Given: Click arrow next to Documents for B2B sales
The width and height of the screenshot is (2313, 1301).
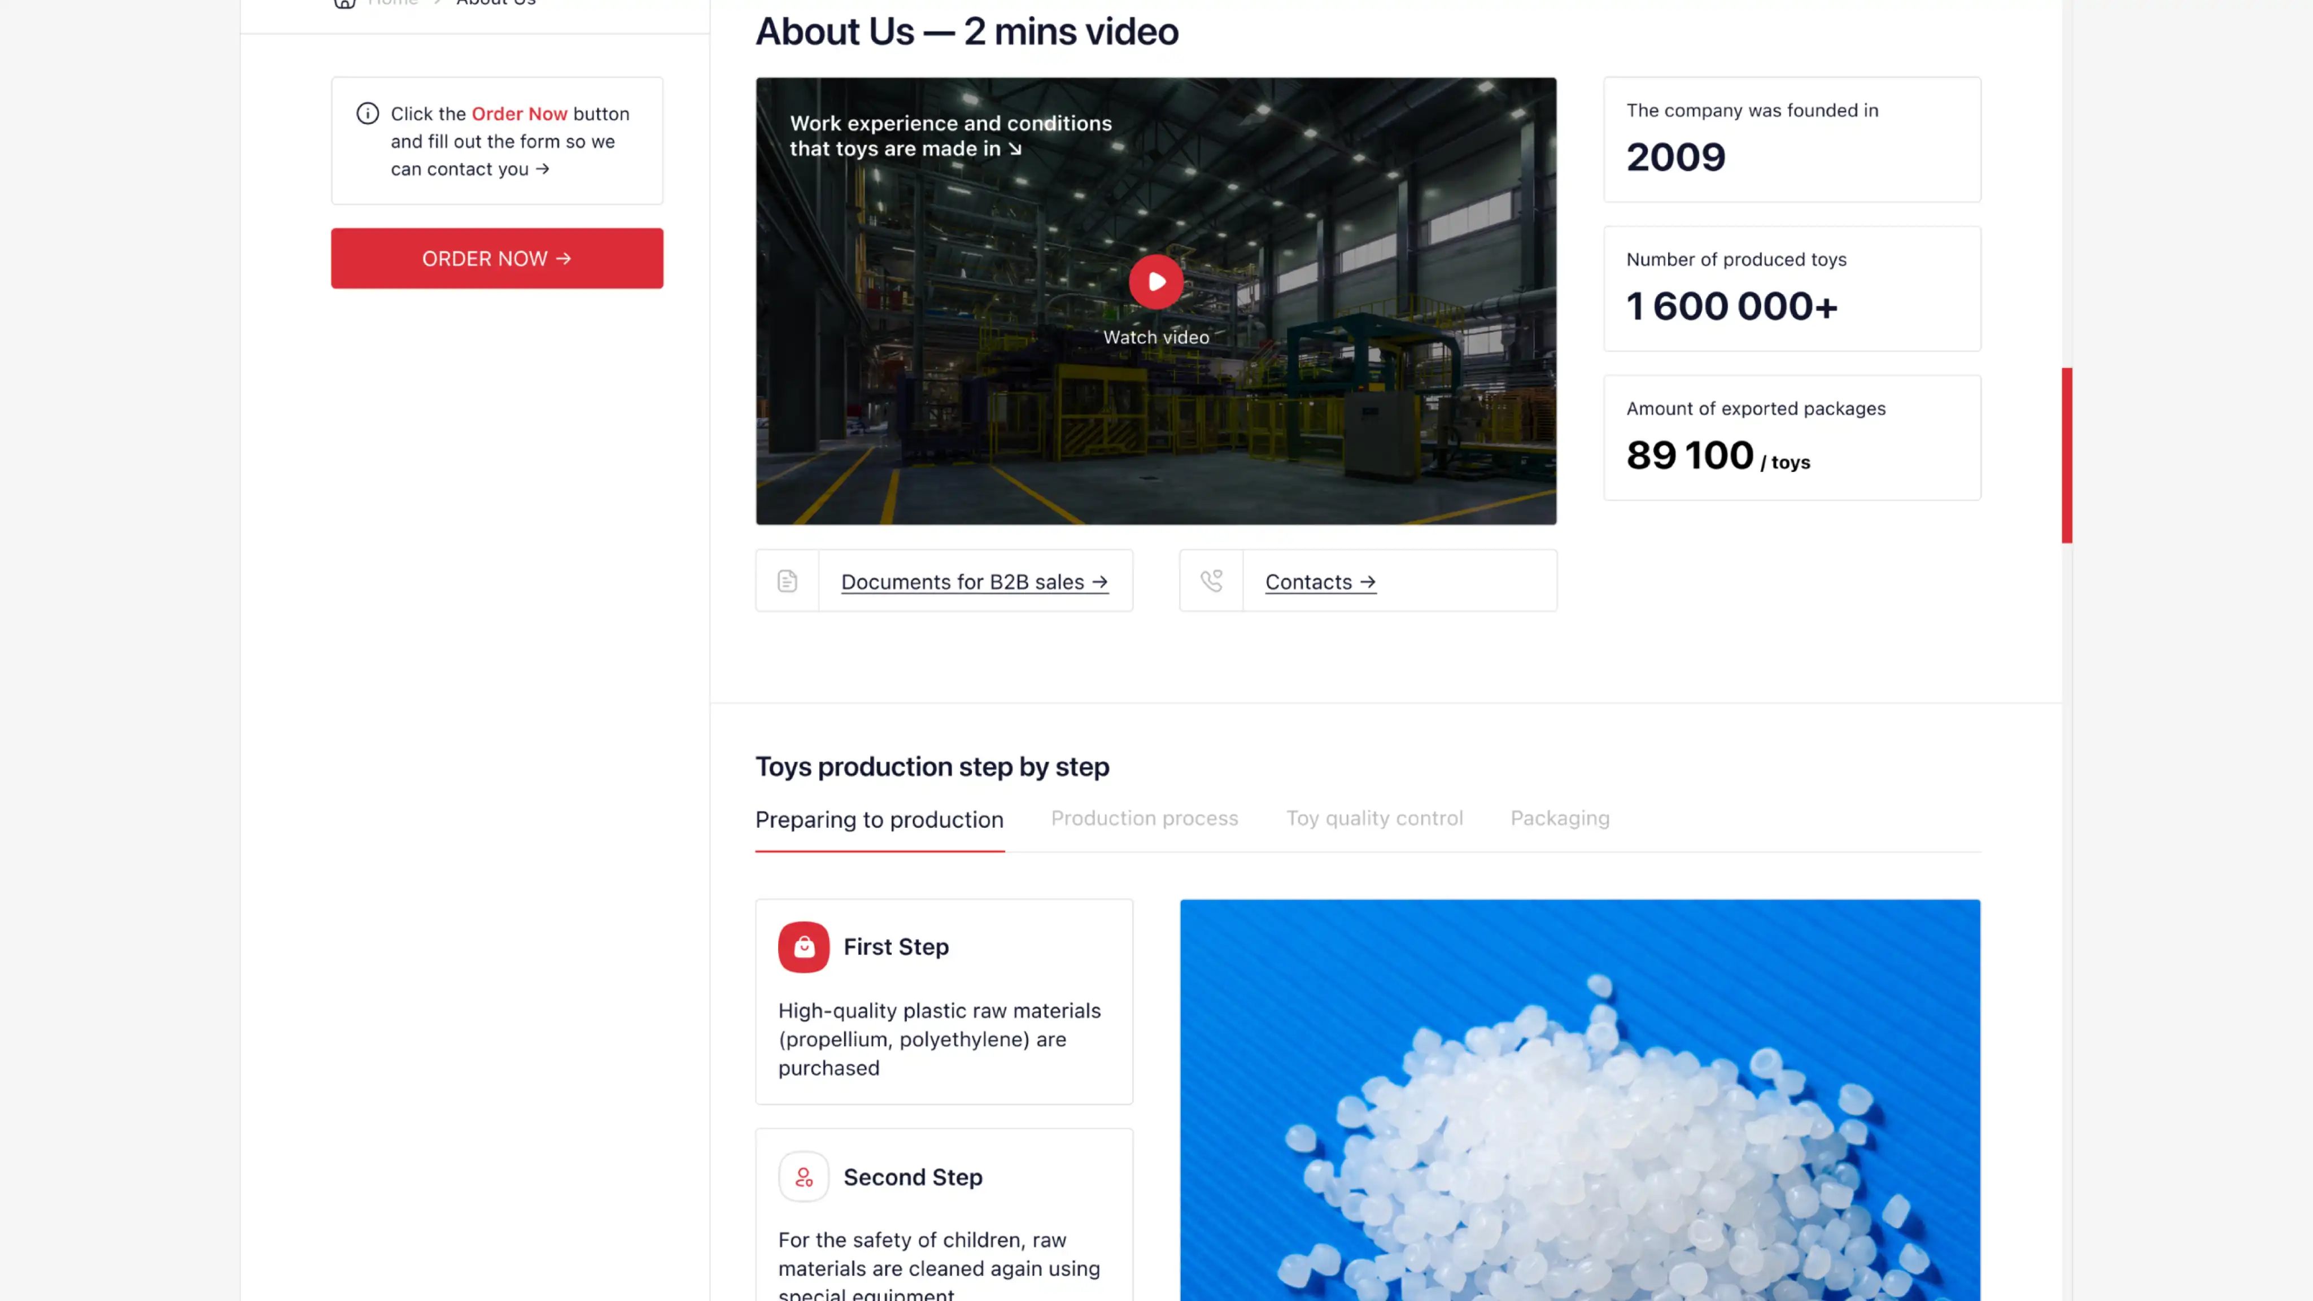Looking at the screenshot, I should pyautogui.click(x=1100, y=582).
